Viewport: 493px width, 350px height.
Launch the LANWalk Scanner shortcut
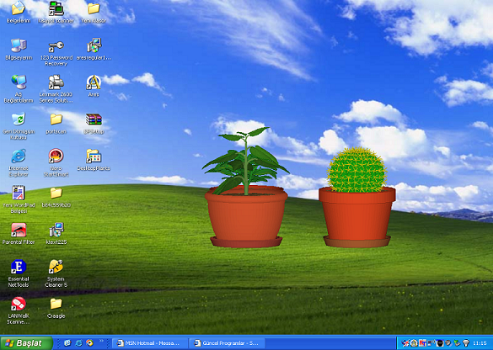pyautogui.click(x=19, y=310)
